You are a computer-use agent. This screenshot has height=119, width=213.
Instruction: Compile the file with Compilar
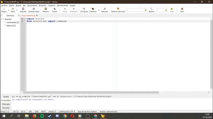pos(84,10)
